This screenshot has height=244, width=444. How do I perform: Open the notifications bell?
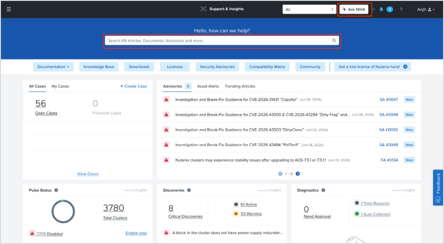[x=381, y=9]
